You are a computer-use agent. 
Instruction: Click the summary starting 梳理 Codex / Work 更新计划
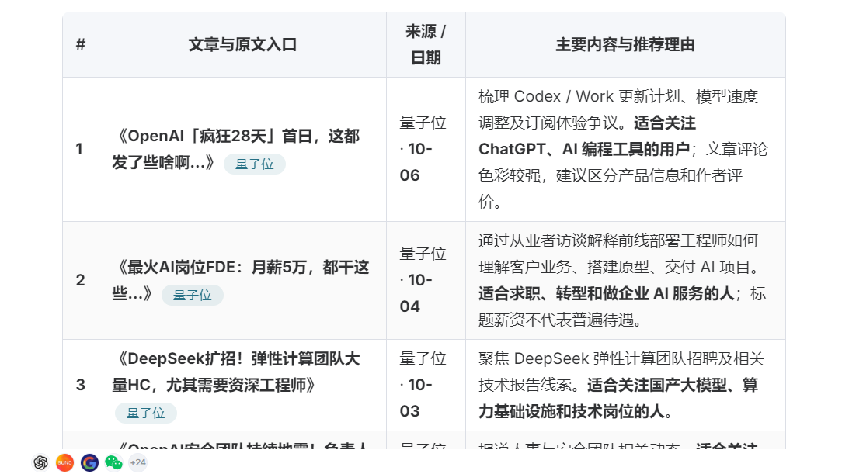tap(625, 149)
